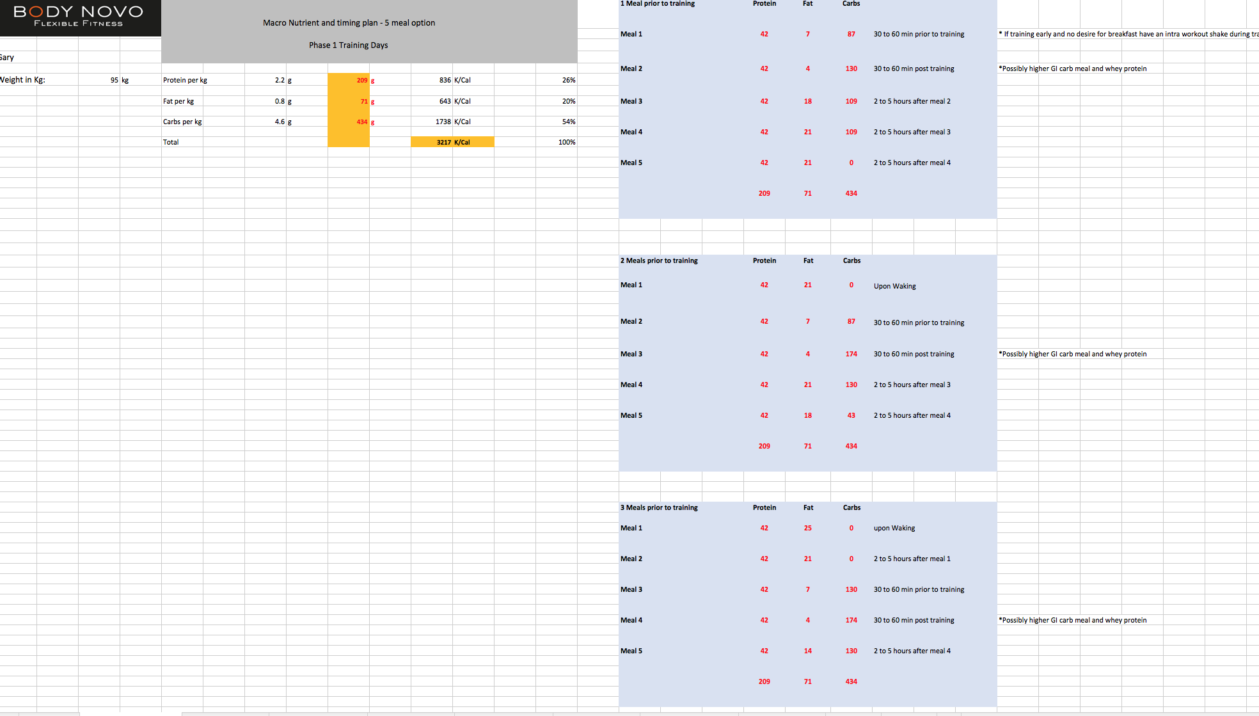
Task: Select the Protein column header in 2 Meals section
Action: 764,260
